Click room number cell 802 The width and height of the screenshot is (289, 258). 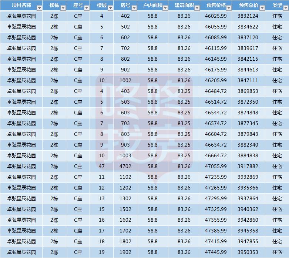pos(125,59)
